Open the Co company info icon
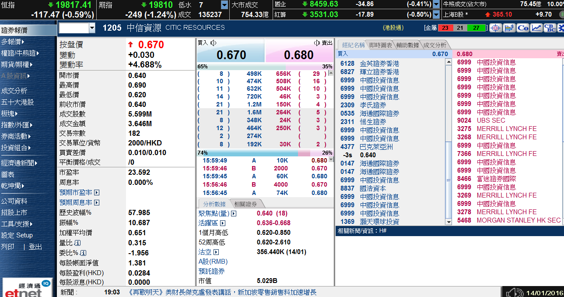The height and width of the screenshot is (297, 564). 522,28
